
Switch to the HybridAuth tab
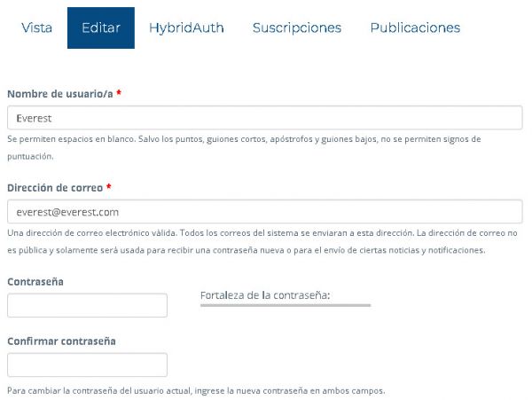coord(186,27)
